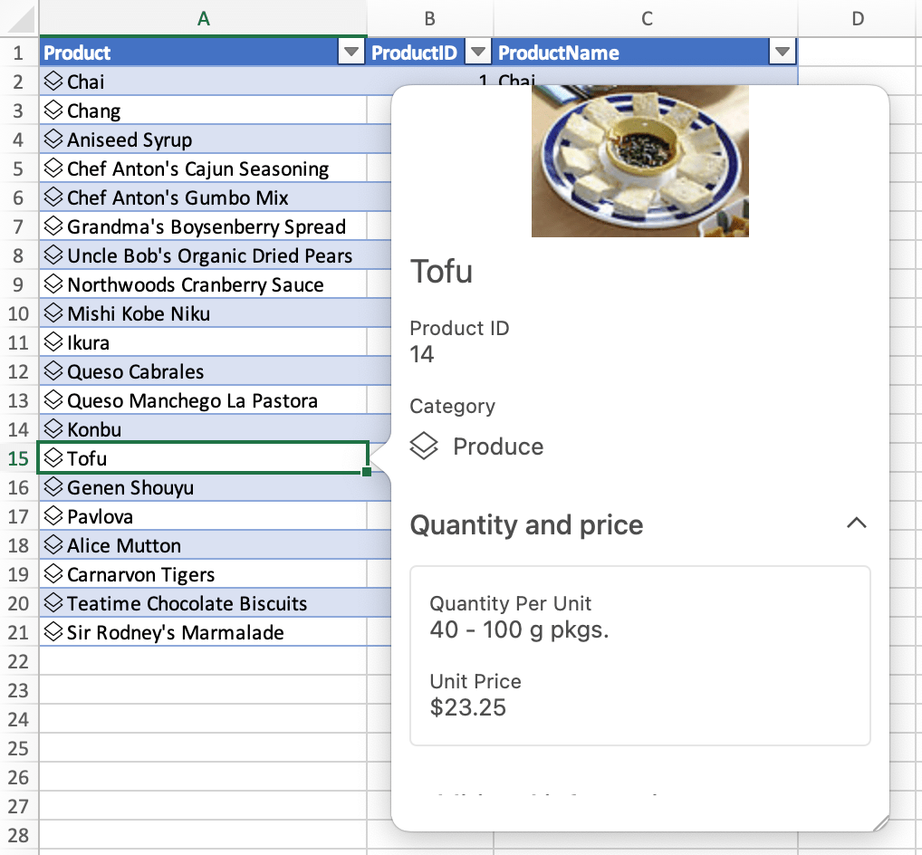The height and width of the screenshot is (855, 922).
Task: Click the Tofu image on the data card
Action: 640,159
